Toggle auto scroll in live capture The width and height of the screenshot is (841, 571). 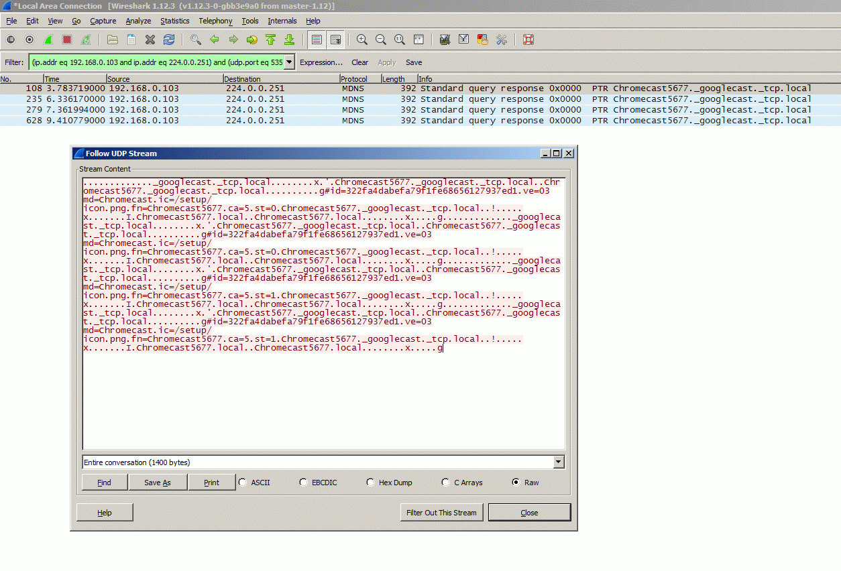[335, 40]
